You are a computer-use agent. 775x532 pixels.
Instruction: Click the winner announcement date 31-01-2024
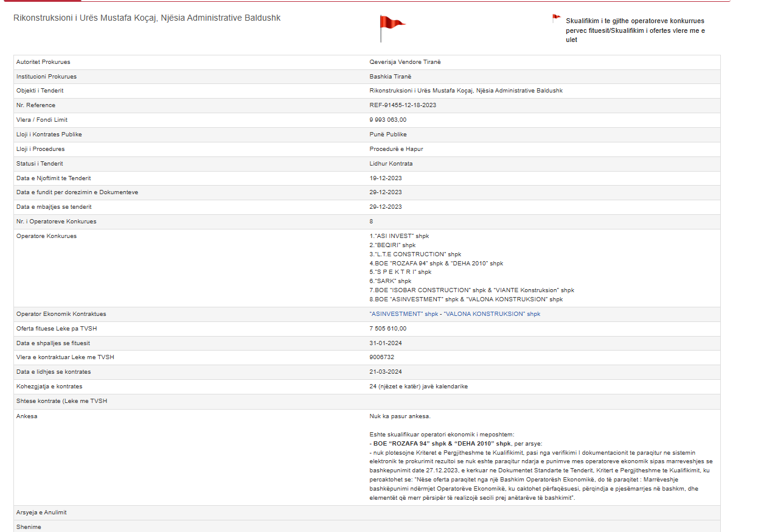coord(386,343)
